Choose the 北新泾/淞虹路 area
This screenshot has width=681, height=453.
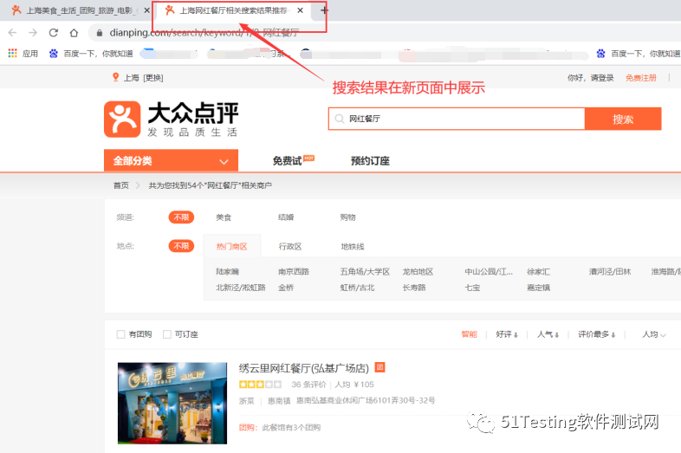click(241, 288)
